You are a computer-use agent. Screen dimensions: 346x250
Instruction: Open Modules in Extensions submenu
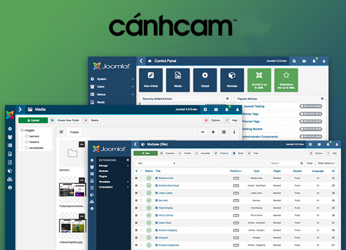[x=103, y=171]
